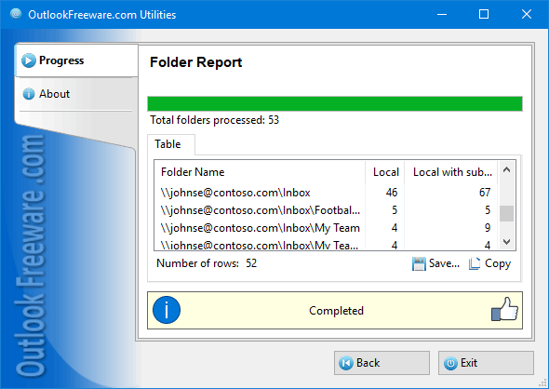Image resolution: width=549 pixels, height=389 pixels.
Task: Open the Progress tab in sidebar
Action: [x=76, y=60]
